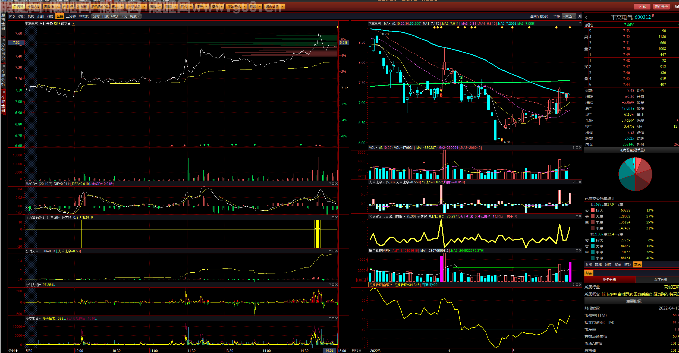Close the 龙腾活跃 indicator panel

tap(580, 285)
